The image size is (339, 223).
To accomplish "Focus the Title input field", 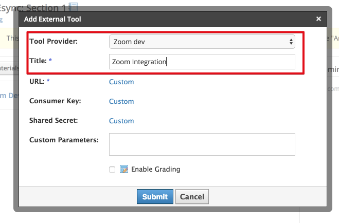I will [x=202, y=62].
